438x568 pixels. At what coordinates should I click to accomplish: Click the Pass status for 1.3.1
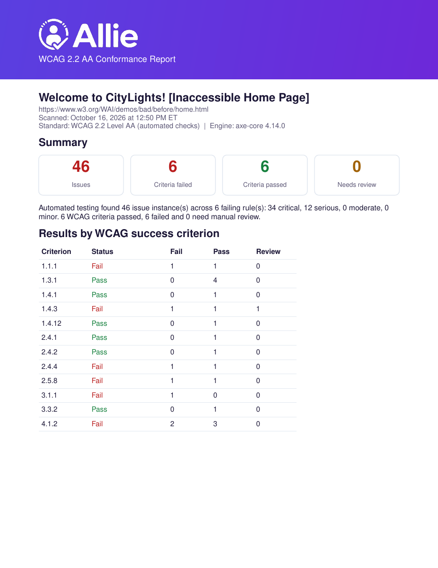[x=99, y=280]
